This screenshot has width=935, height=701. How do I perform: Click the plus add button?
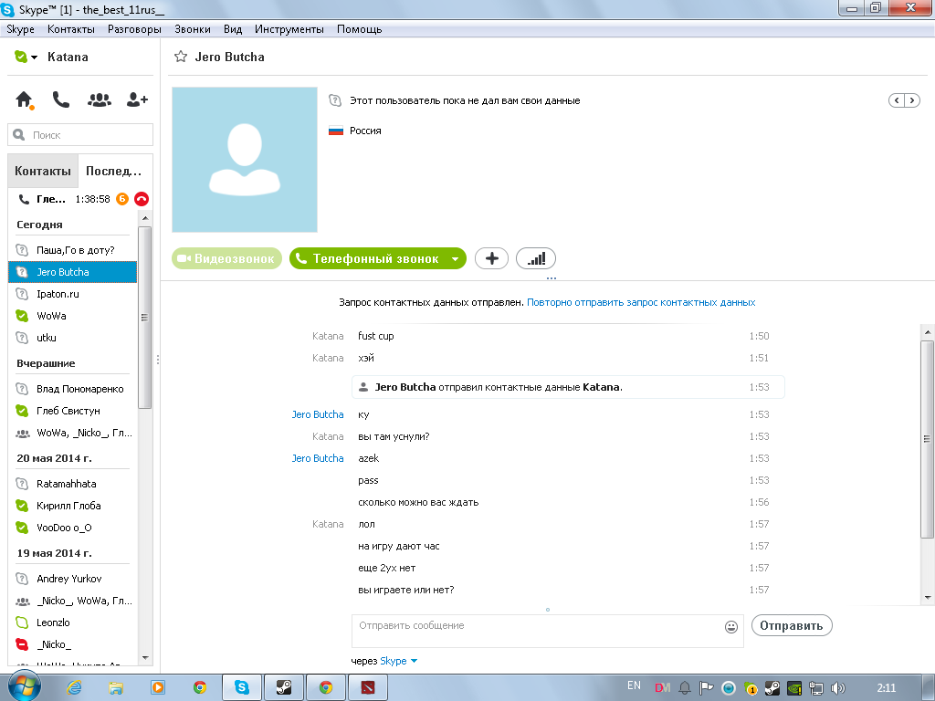coord(491,258)
